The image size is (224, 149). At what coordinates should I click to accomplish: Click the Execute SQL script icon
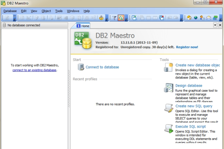click(169, 128)
